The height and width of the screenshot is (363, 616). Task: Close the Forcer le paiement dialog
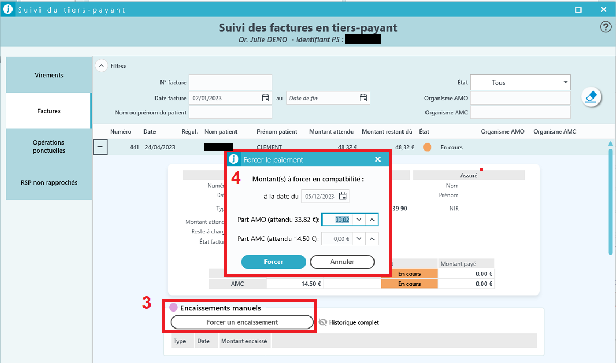377,159
